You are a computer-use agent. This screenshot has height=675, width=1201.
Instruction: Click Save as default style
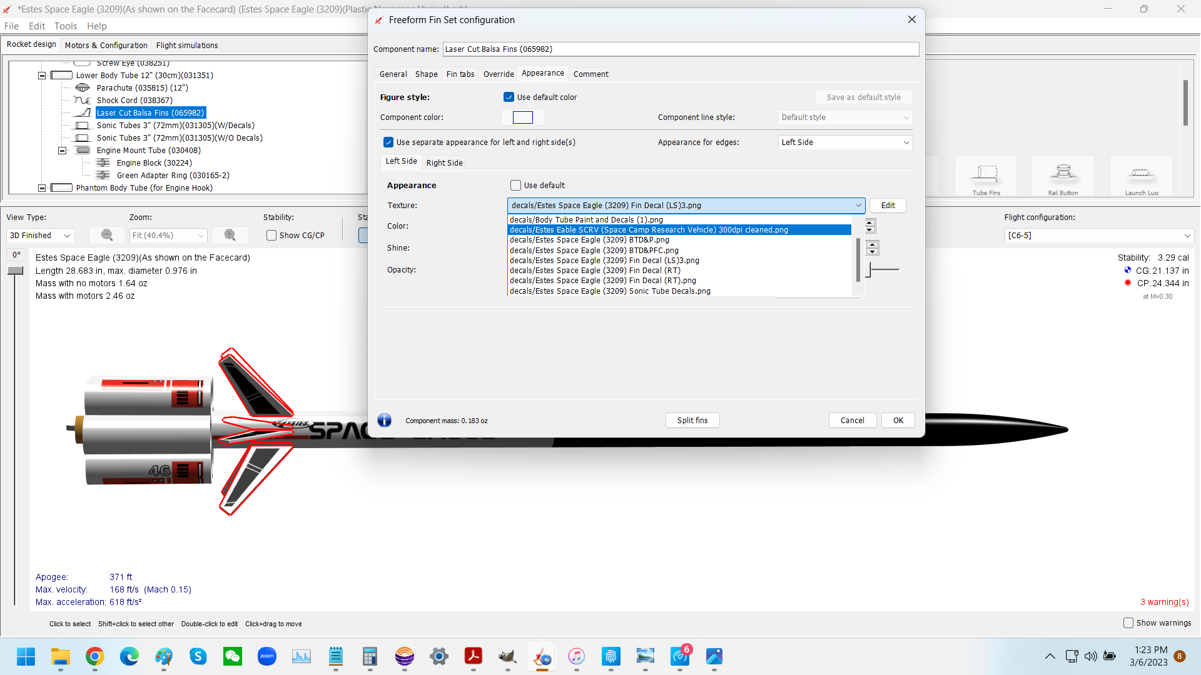pyautogui.click(x=863, y=97)
